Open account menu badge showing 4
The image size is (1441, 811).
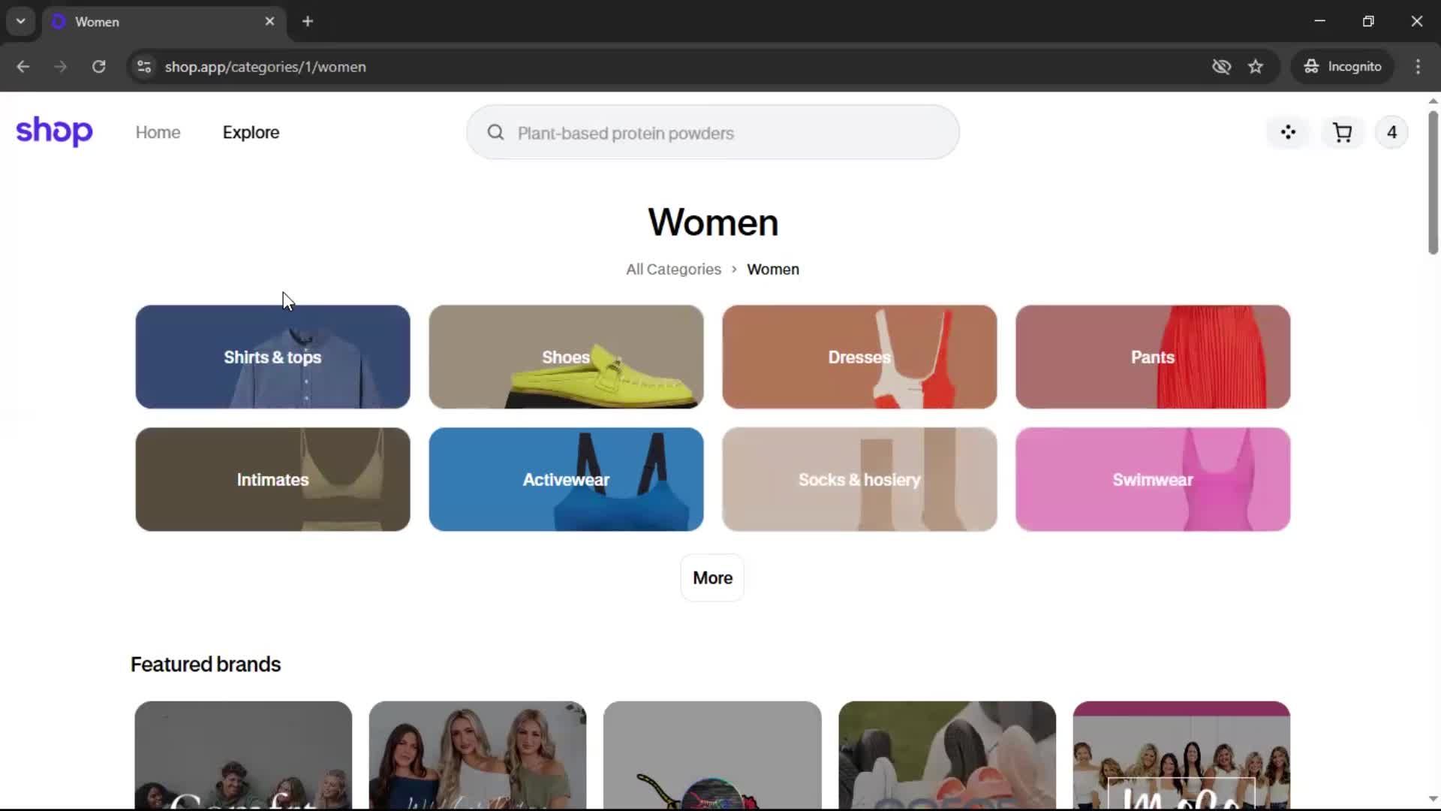click(x=1391, y=133)
